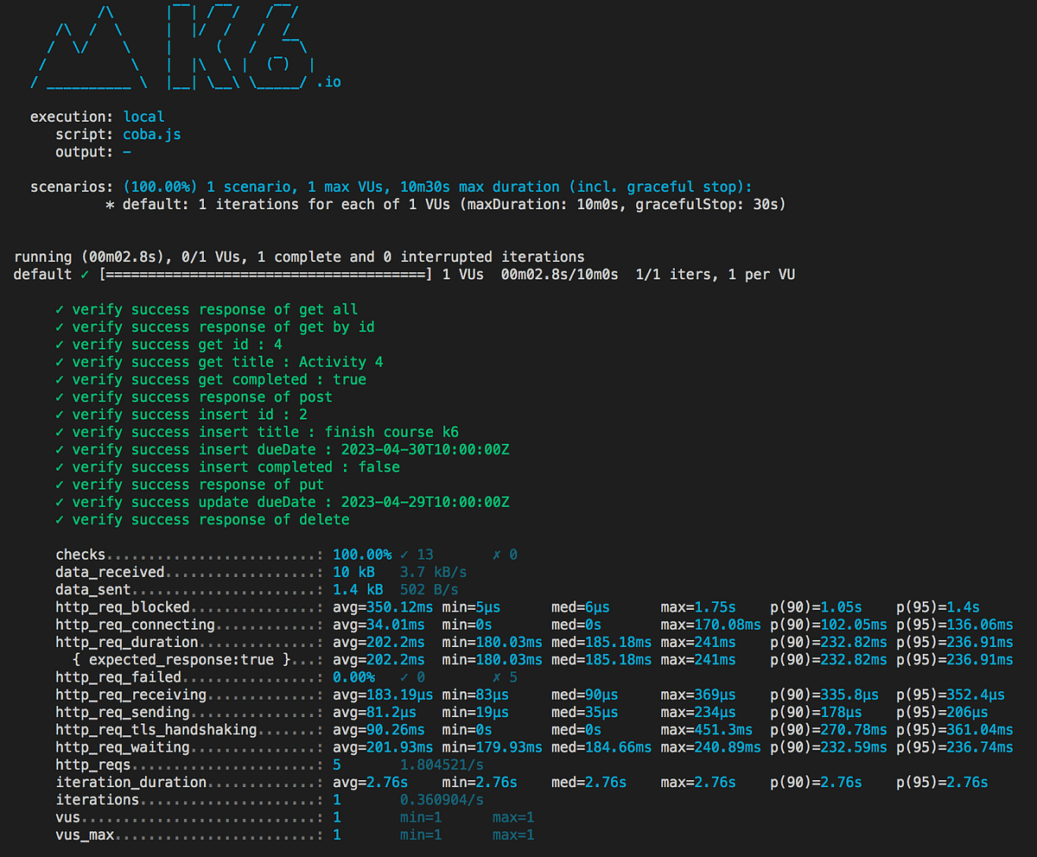Click "✗ 0" in the checks row

point(506,555)
